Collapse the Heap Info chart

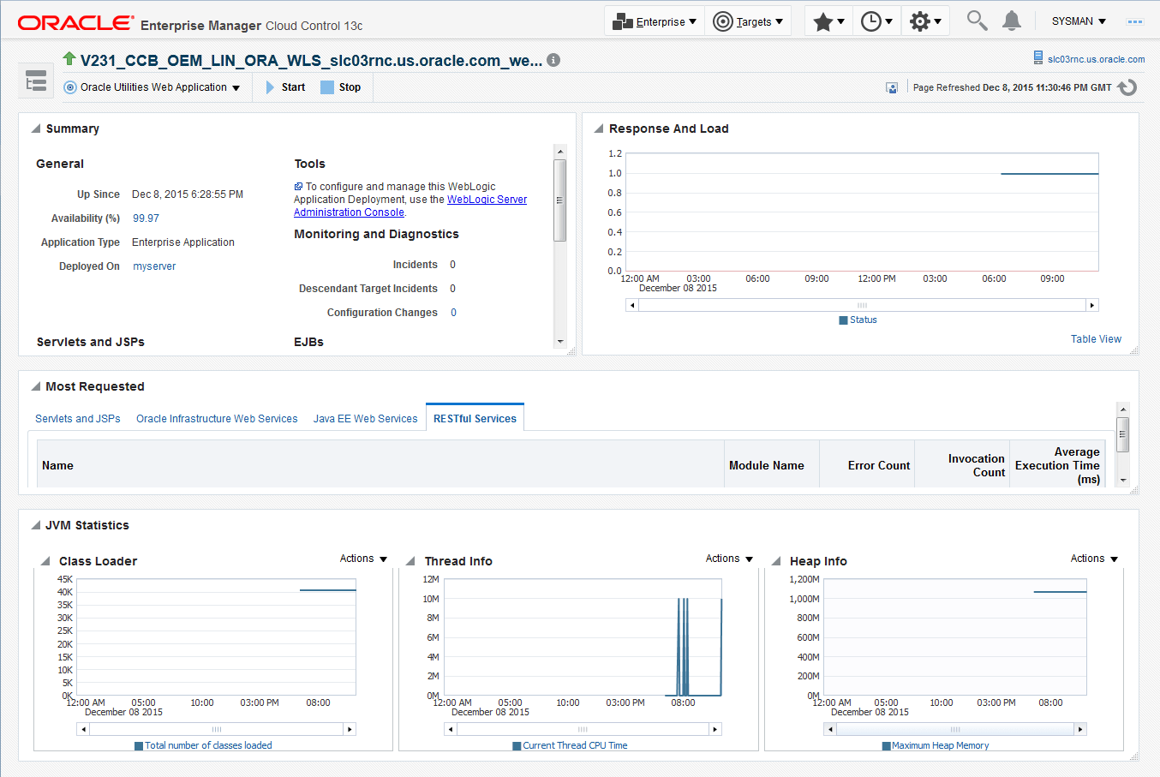[x=777, y=561]
